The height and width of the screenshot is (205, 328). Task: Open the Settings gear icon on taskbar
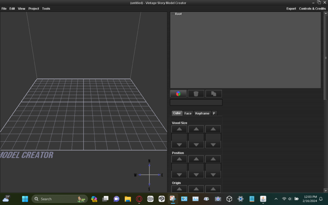[x=240, y=199]
